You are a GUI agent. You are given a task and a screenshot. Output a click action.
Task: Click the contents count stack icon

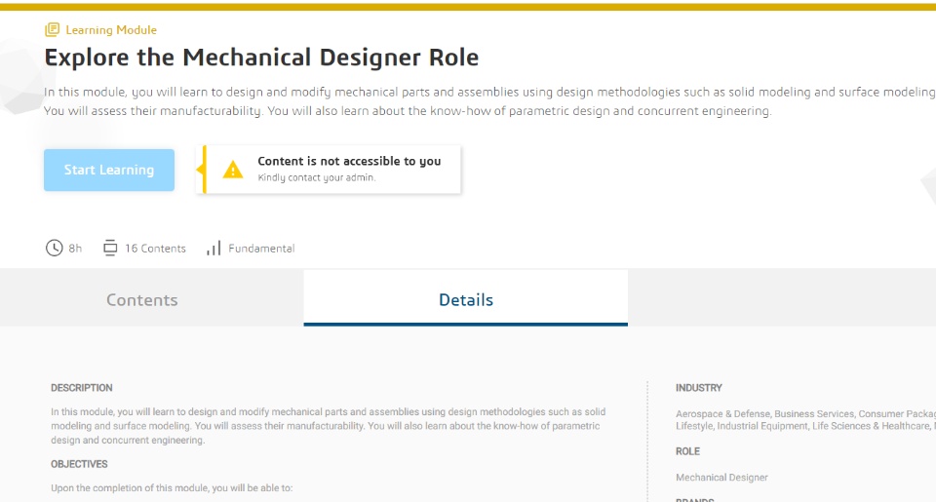tap(110, 248)
